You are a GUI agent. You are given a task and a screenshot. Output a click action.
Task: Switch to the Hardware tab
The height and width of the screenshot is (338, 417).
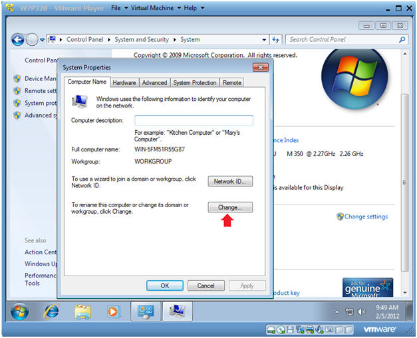tap(124, 82)
